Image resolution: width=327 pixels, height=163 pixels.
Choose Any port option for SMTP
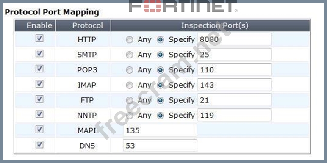point(130,55)
